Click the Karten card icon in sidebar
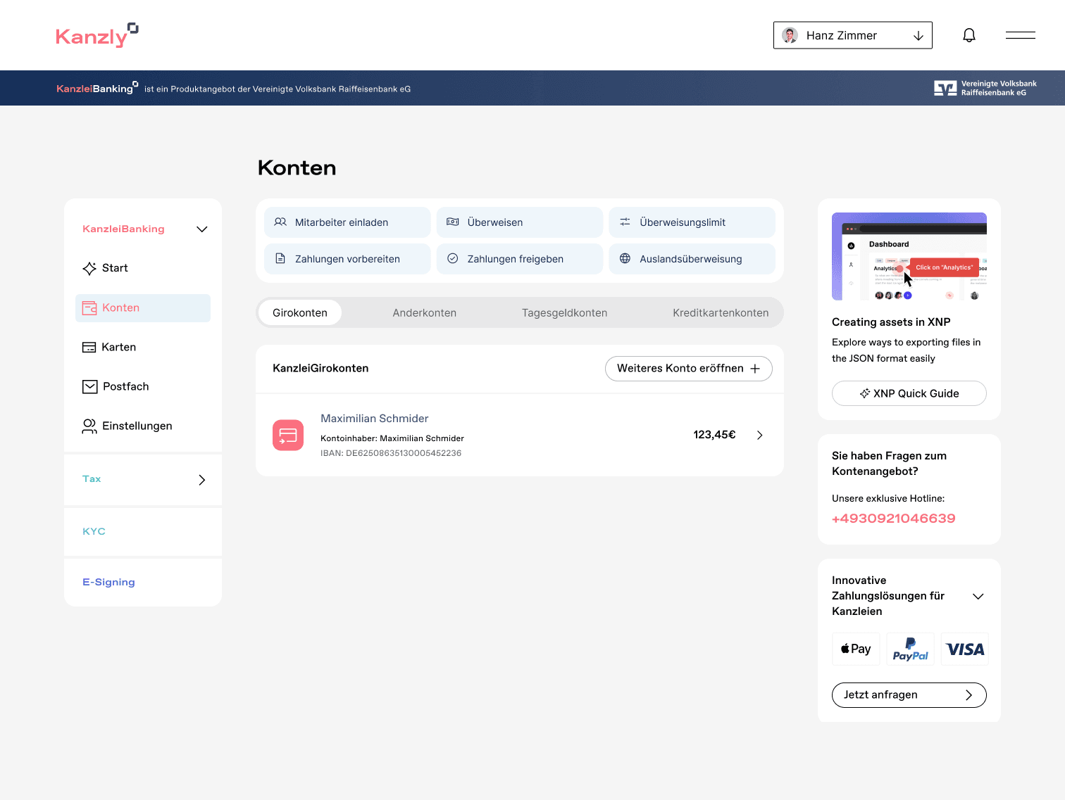 point(89,347)
